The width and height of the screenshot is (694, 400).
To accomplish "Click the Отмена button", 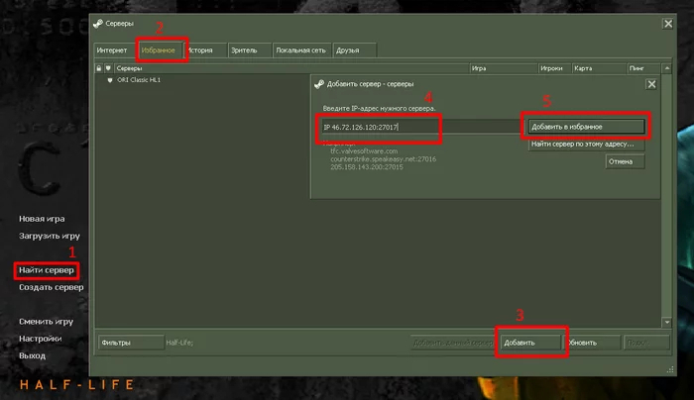I will (x=625, y=161).
